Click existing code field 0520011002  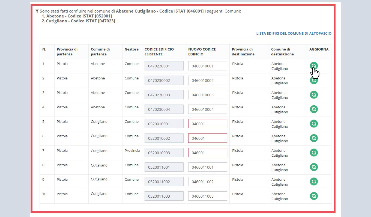(x=164, y=182)
